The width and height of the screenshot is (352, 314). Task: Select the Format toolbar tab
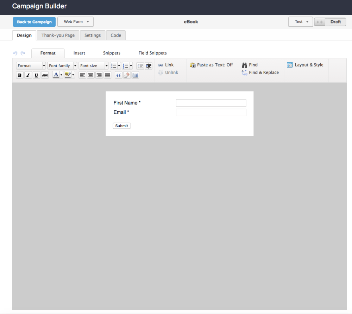48,53
